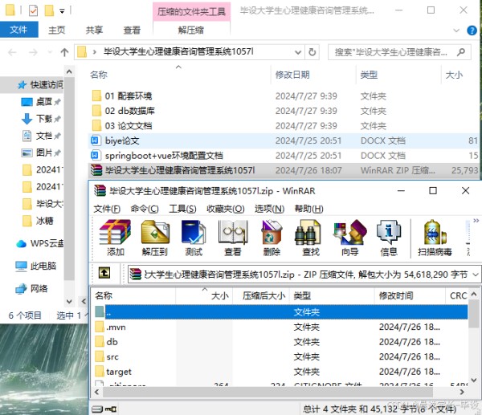
Task: Open the quick access toolbar customize dropdown
Action: pos(62,11)
